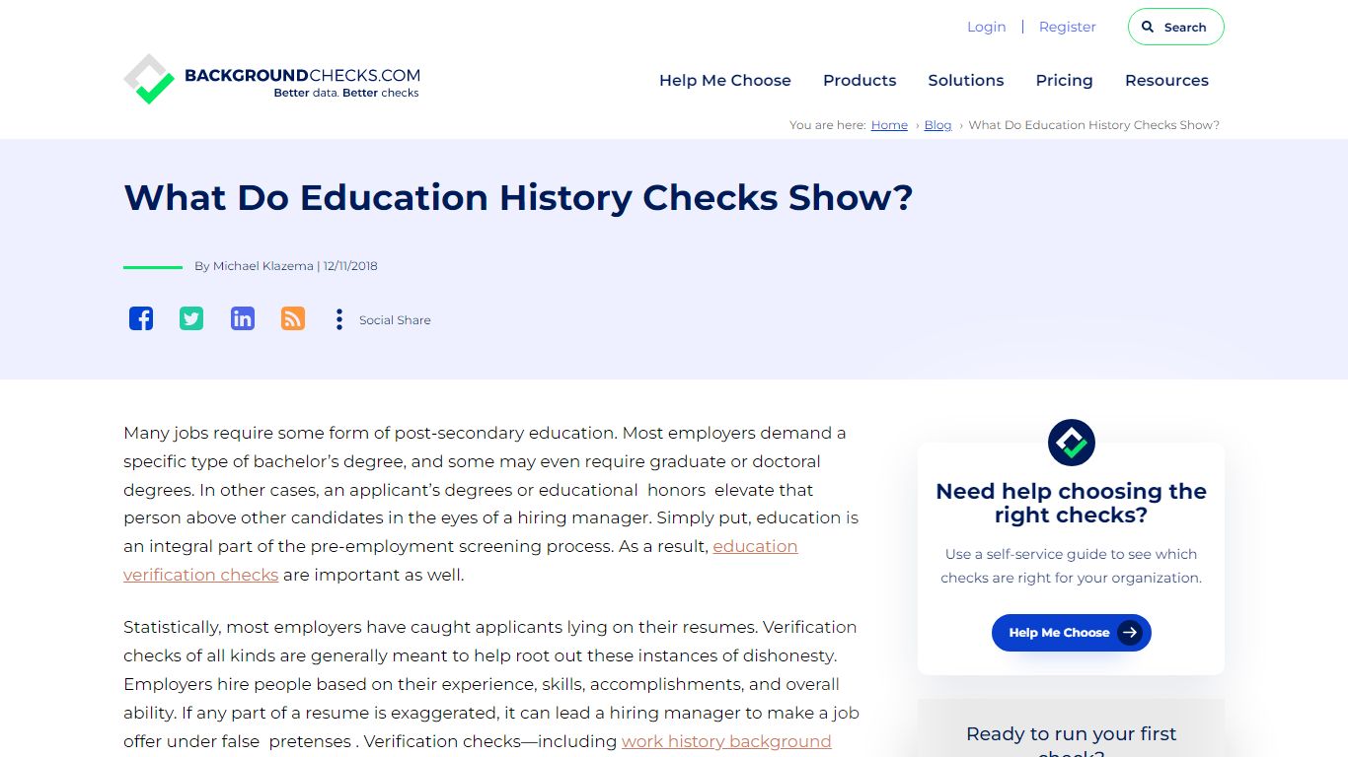Click the Register link
Screen dimensions: 1348x757
pyautogui.click(x=1068, y=27)
